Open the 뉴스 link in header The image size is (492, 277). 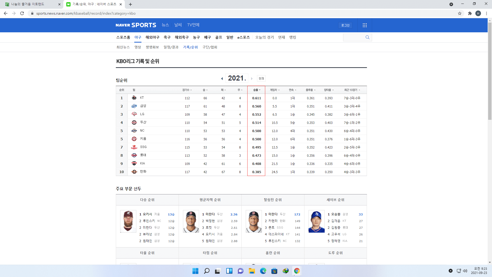click(165, 25)
